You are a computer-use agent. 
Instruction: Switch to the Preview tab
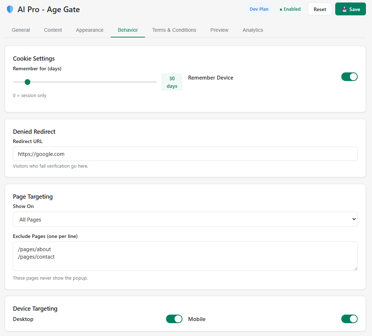click(x=219, y=30)
